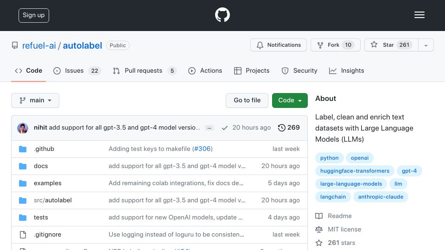Switch to the Code tab
The image size is (445, 250).
click(28, 70)
